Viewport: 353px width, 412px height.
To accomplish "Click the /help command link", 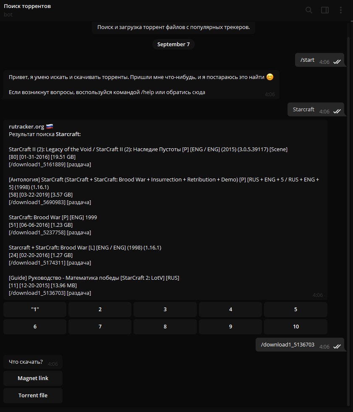I will pyautogui.click(x=147, y=92).
